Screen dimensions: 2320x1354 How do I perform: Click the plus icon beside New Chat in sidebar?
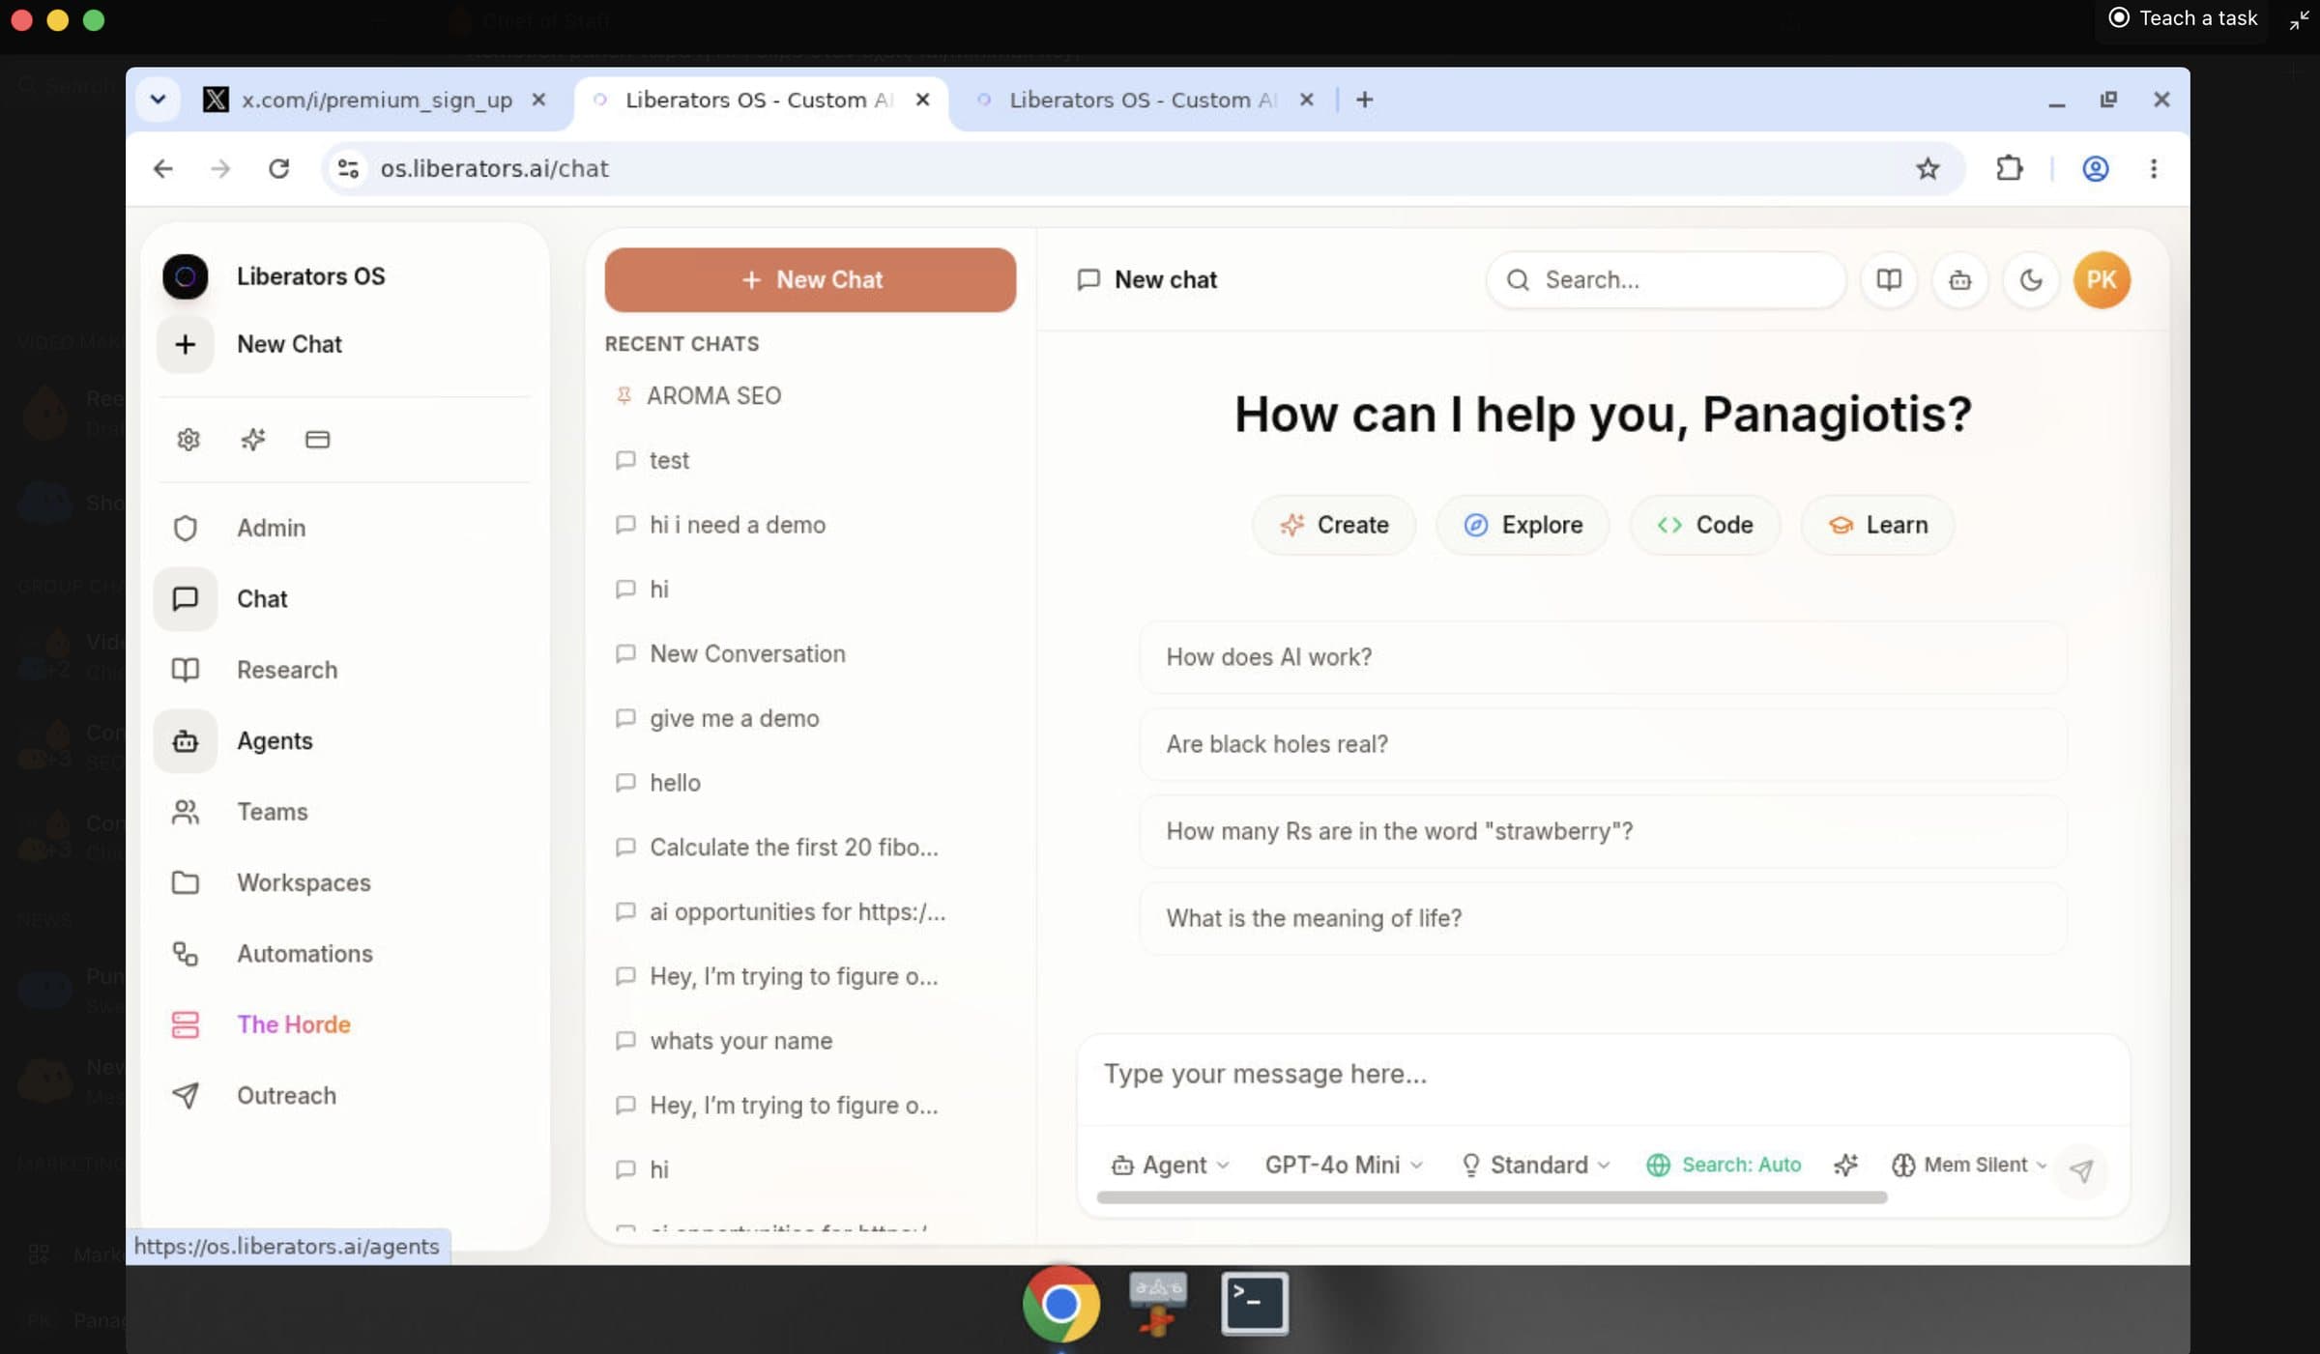point(185,344)
